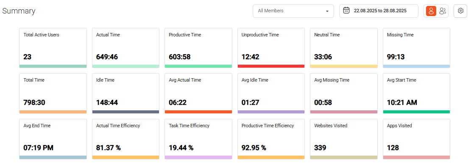Open the Apps Visited card
Image resolution: width=471 pixels, height=167 pixels.
pyautogui.click(x=417, y=139)
